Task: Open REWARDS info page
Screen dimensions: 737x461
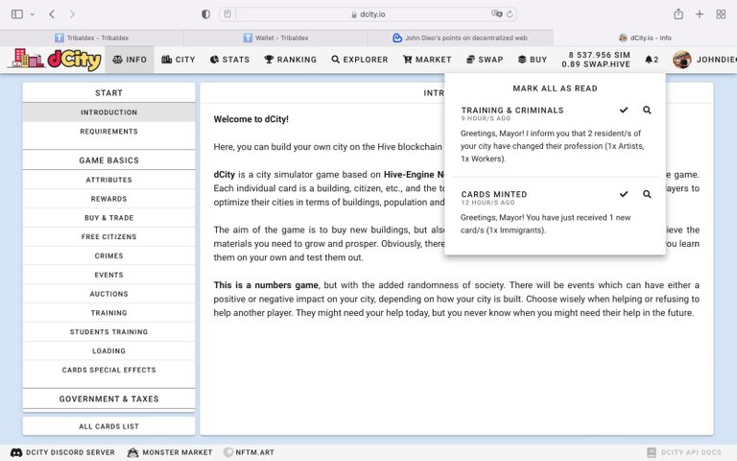Action: pos(109,199)
